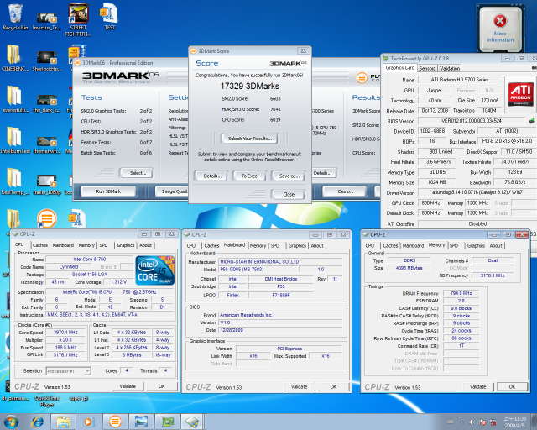Viewport: 537px width, 430px height.
Task: Switch to 3DMark06 via its orange taskbar icon
Action: (115, 422)
